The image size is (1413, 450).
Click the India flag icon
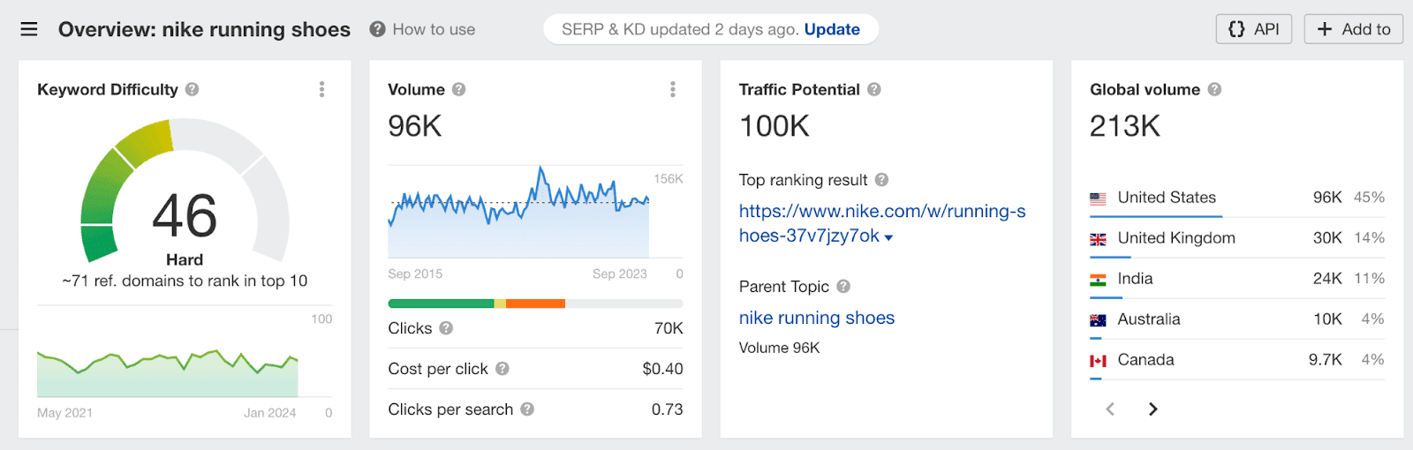tap(1098, 280)
